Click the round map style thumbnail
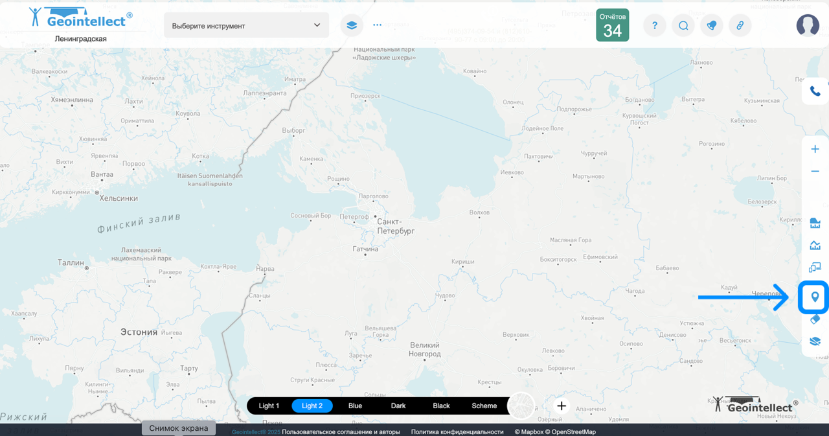The height and width of the screenshot is (436, 829). coord(521,406)
